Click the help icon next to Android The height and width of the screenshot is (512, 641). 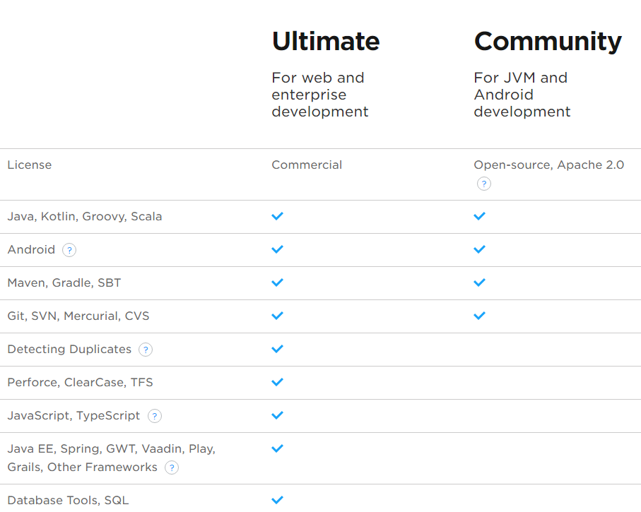tap(69, 250)
